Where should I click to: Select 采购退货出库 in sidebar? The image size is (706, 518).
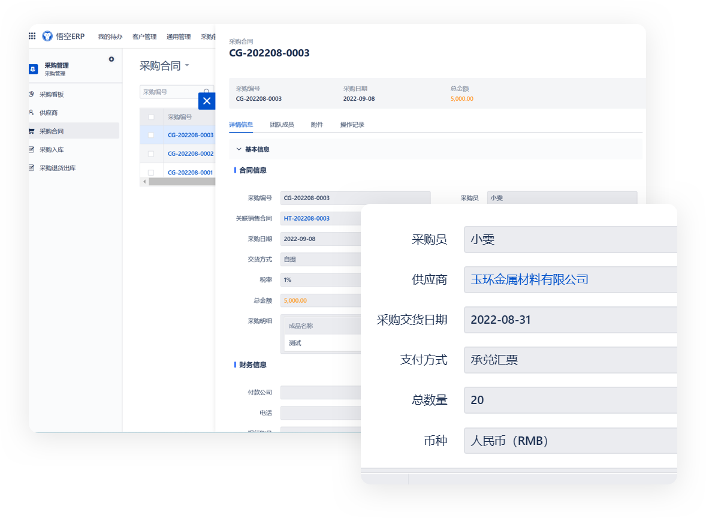click(x=58, y=168)
